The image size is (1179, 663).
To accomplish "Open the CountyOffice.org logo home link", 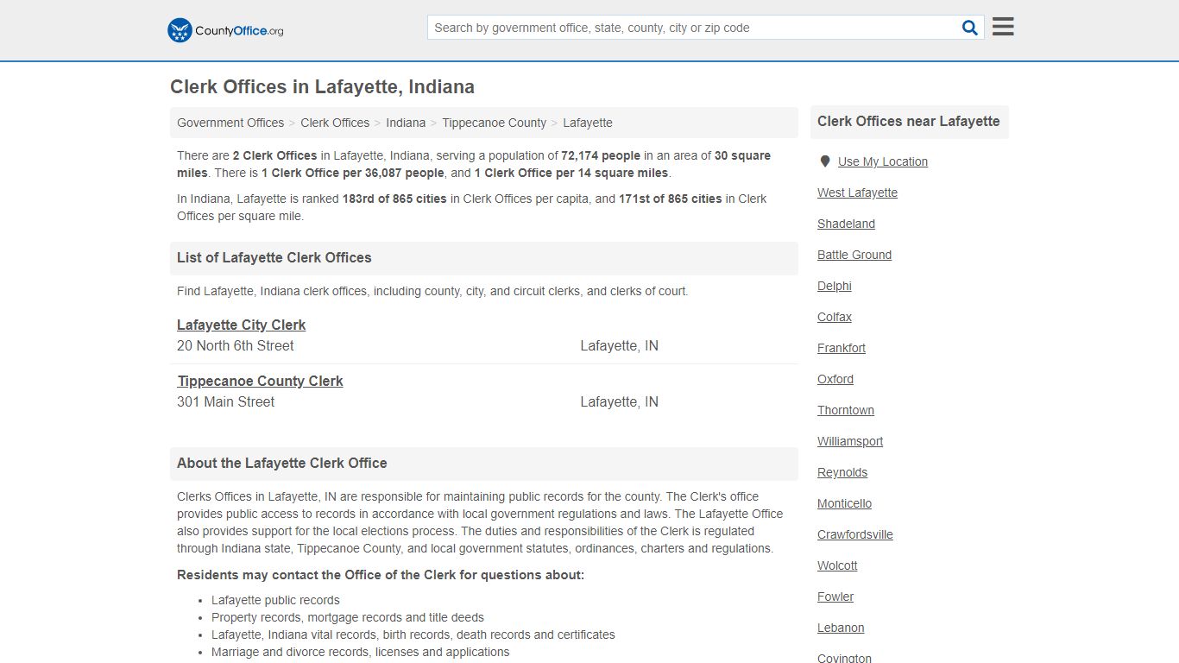I will point(225,30).
